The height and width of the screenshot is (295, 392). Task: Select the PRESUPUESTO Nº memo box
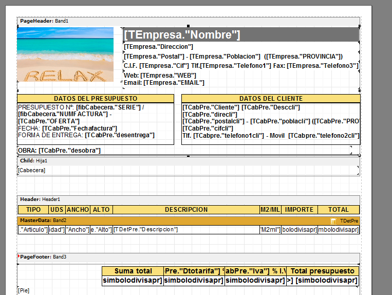96,124
